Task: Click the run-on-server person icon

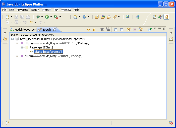Action: click(x=137, y=17)
